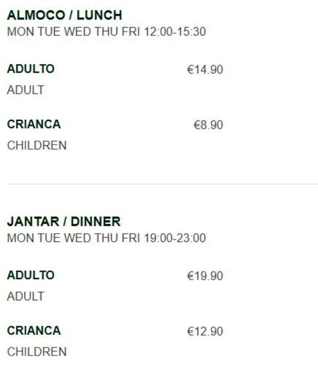Select the ADULT translation under dinner
This screenshot has height=369, width=318.
[x=26, y=296]
